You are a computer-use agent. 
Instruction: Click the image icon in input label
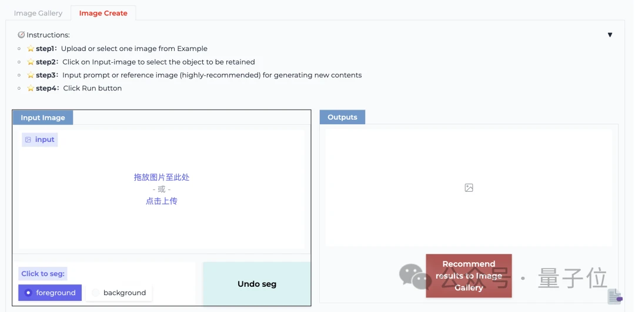coord(28,140)
